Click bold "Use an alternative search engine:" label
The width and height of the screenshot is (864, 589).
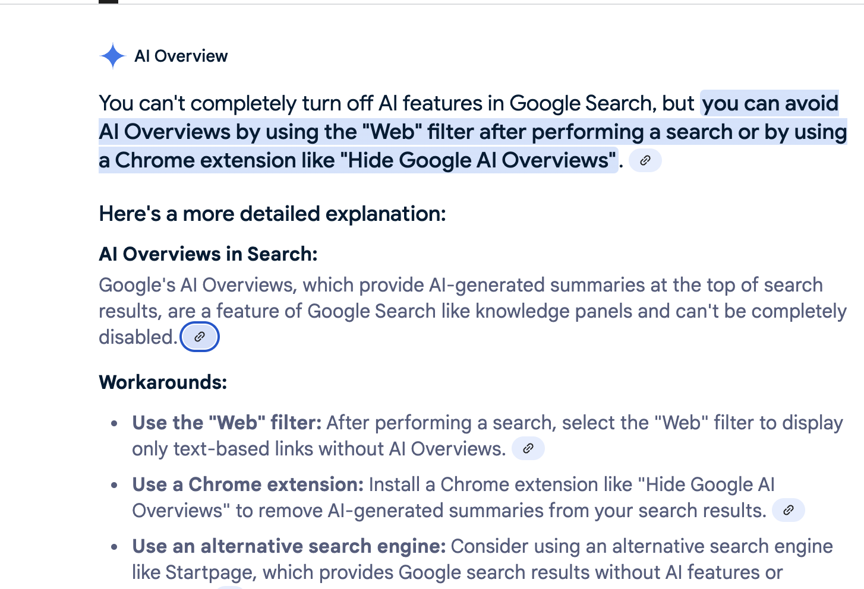pos(289,546)
